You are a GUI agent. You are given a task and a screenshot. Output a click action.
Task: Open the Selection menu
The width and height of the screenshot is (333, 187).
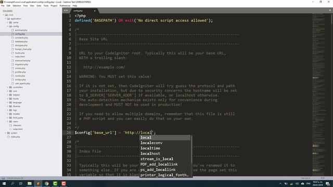tap(17, 6)
